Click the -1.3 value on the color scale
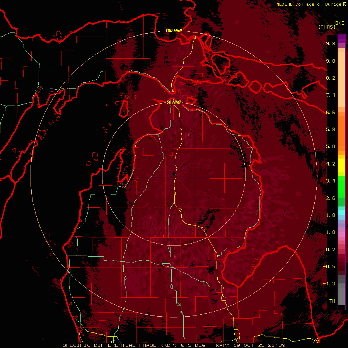Image resolution: width=348 pixels, height=348 pixels. 329,284
